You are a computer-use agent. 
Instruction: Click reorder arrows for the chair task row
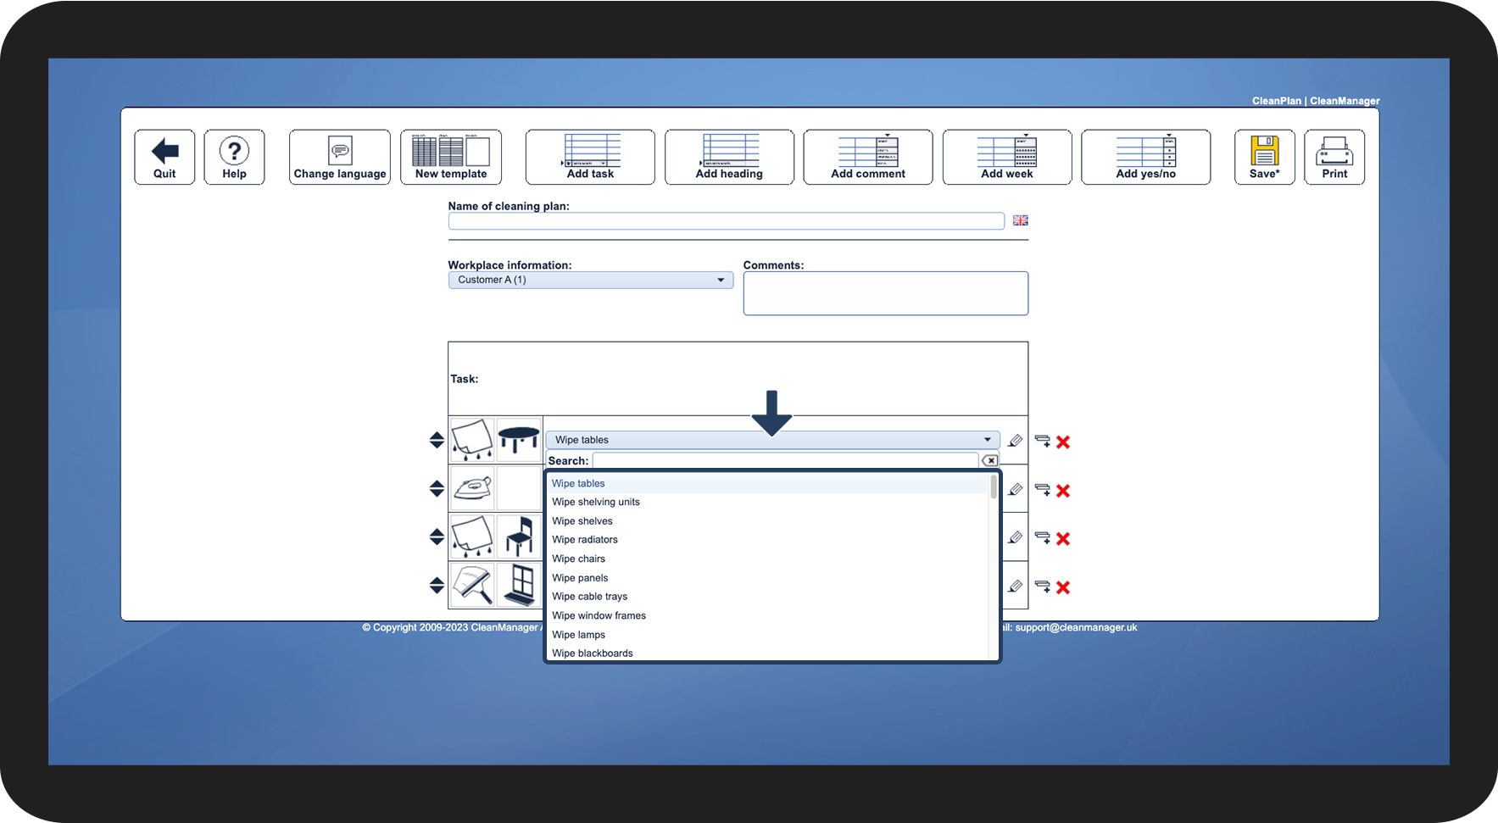[x=437, y=537]
